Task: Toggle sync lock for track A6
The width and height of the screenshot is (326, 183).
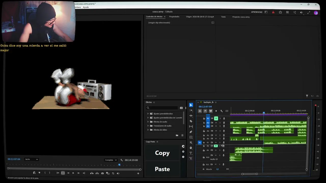Action: tap(212, 139)
